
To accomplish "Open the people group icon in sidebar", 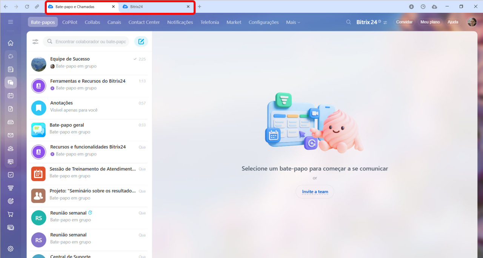I will [11, 149].
